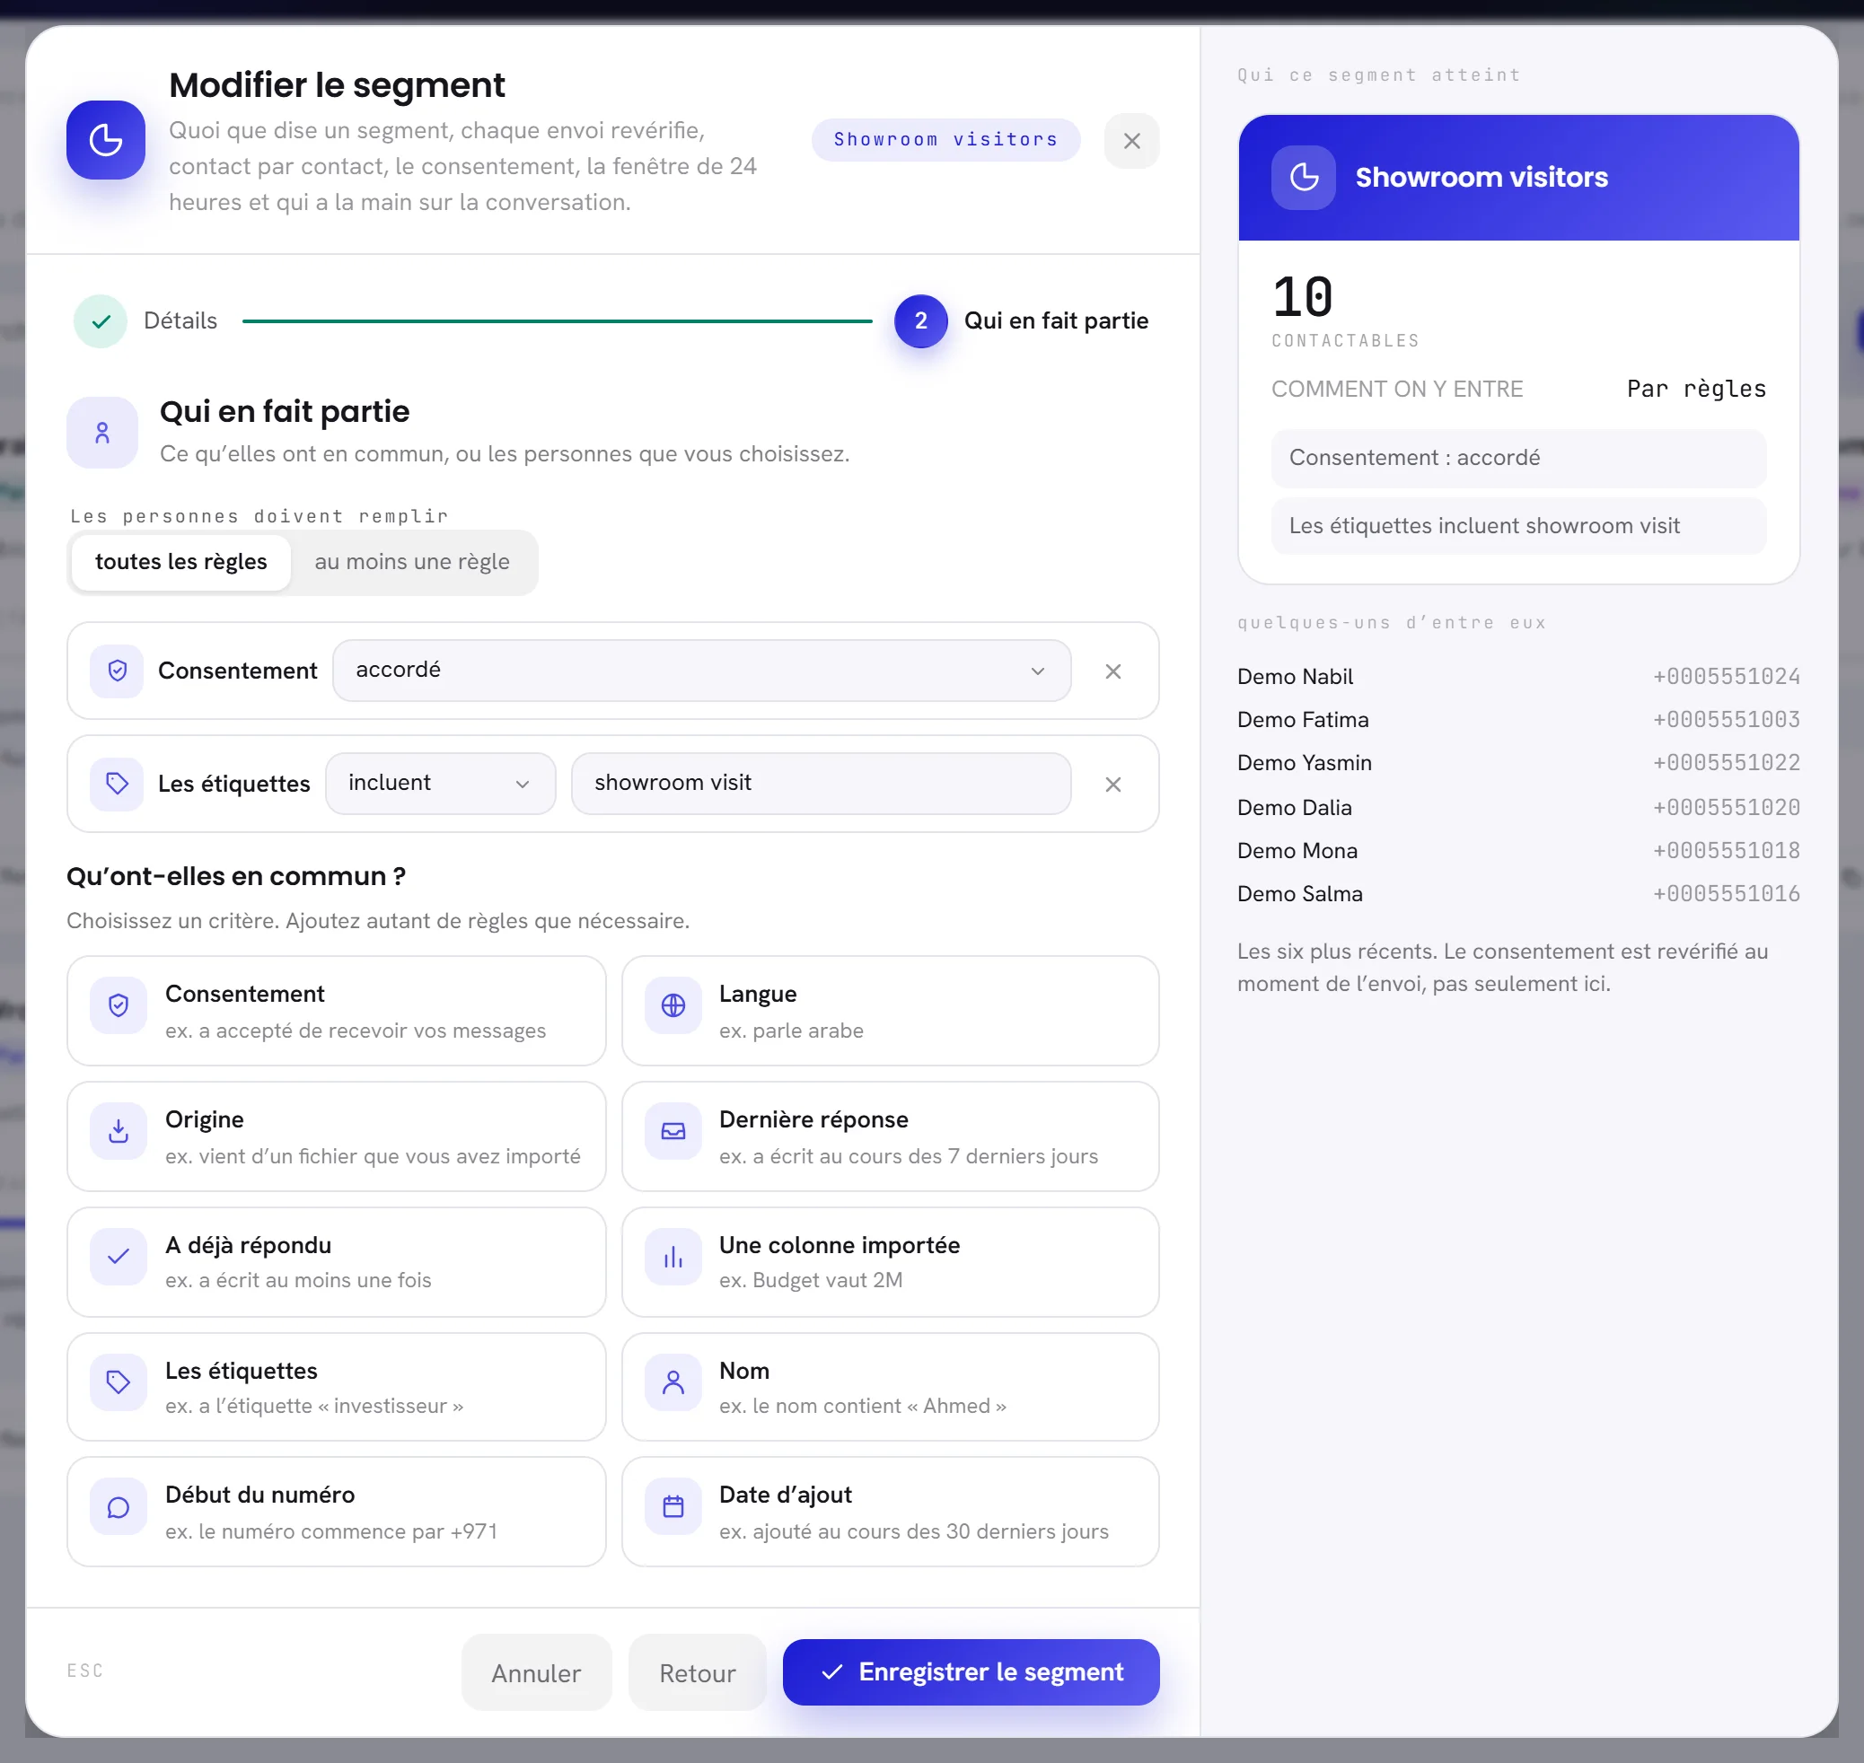Remove the Consentement rule
The height and width of the screenshot is (1763, 1864).
pyautogui.click(x=1113, y=671)
